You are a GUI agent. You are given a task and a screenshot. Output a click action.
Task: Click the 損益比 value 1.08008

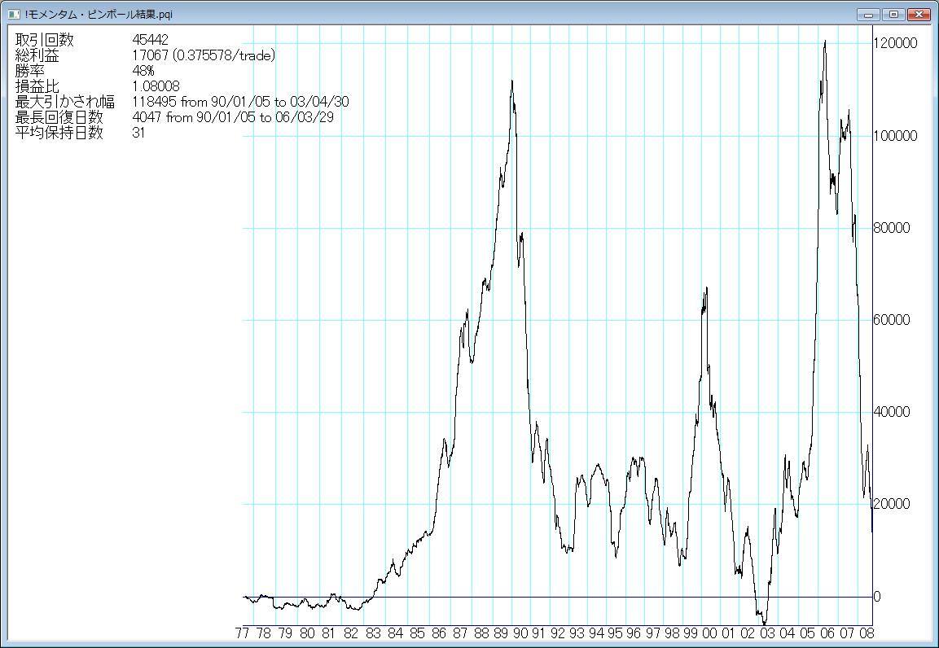(156, 86)
